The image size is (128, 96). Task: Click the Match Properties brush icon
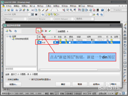(x=47, y=10)
